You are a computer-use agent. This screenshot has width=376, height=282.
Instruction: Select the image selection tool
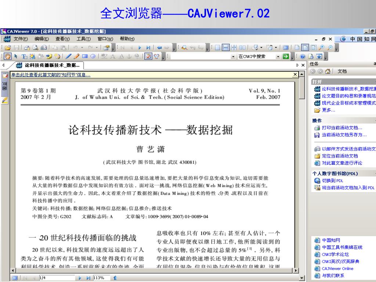click(x=32, y=56)
